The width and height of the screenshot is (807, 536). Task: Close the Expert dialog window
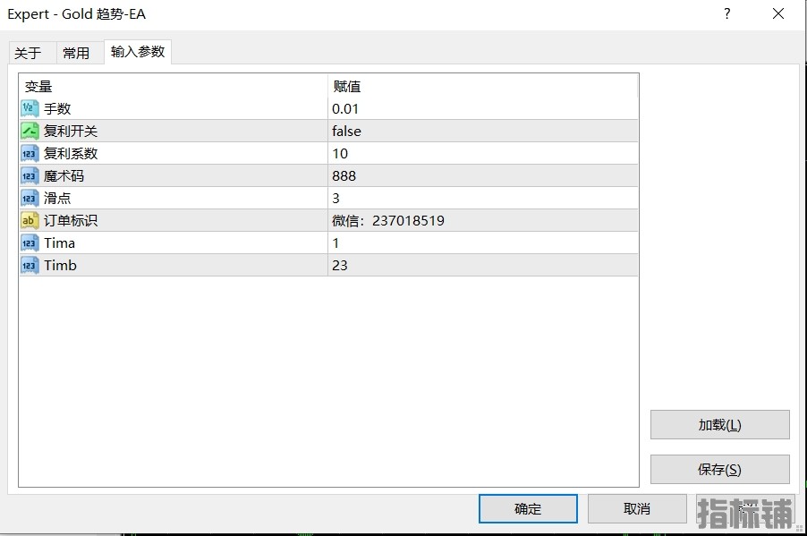pyautogui.click(x=778, y=14)
